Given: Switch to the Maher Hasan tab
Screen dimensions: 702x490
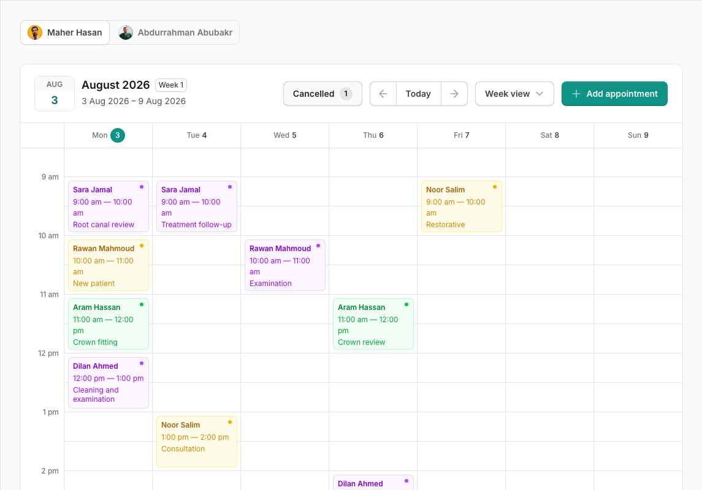Looking at the screenshot, I should (65, 32).
